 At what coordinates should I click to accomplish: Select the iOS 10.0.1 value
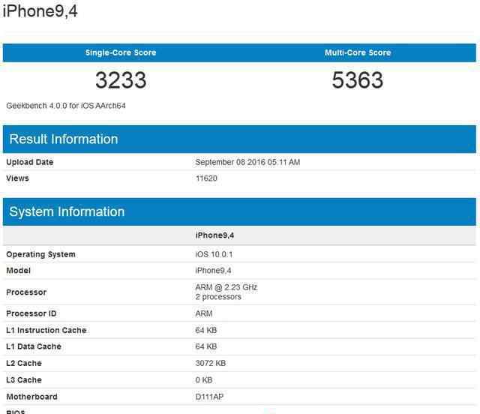tap(214, 254)
